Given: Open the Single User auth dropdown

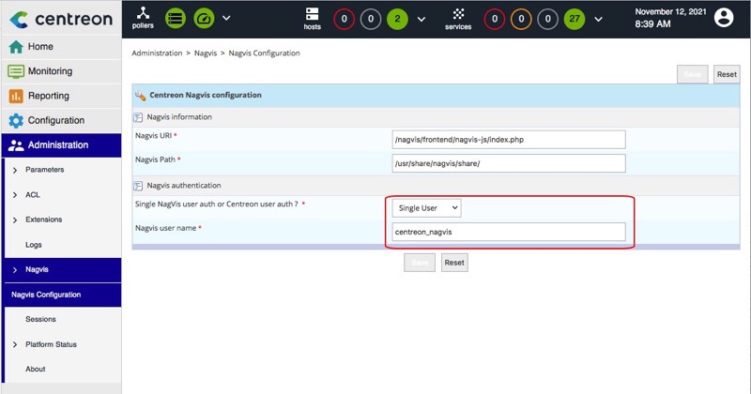Looking at the screenshot, I should point(426,207).
